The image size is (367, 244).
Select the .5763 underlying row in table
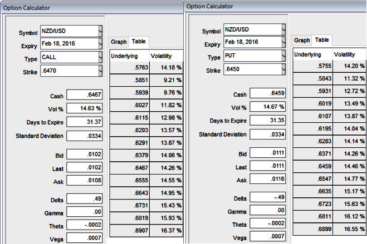tap(128, 68)
